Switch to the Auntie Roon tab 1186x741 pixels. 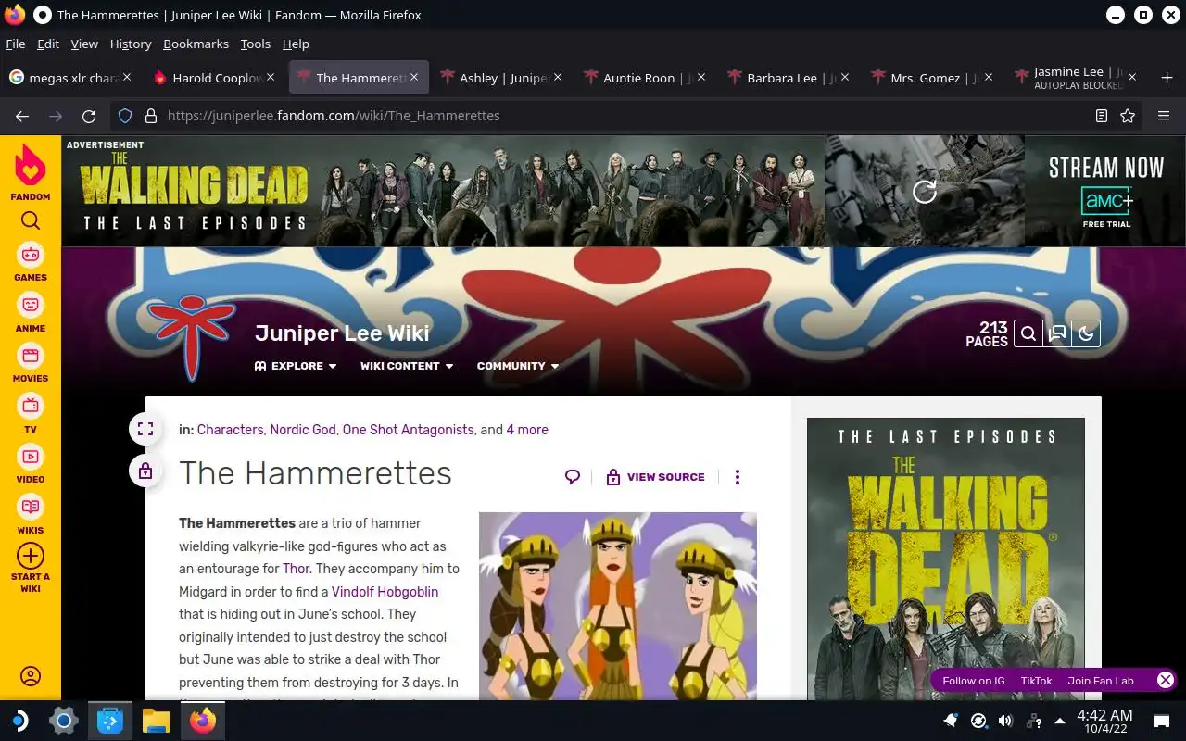(645, 78)
